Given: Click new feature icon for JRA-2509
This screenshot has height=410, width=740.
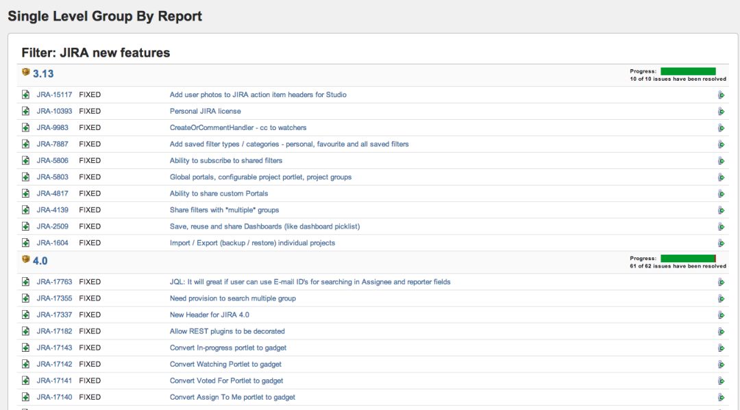Looking at the screenshot, I should 25,227.
